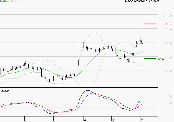The height and width of the screenshot is (122, 174).
Task: Click the MA20 legend label
Action: click(x=3, y=1)
